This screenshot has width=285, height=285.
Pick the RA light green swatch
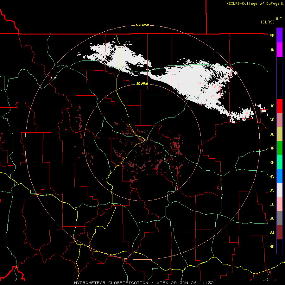pyautogui.click(x=280, y=162)
